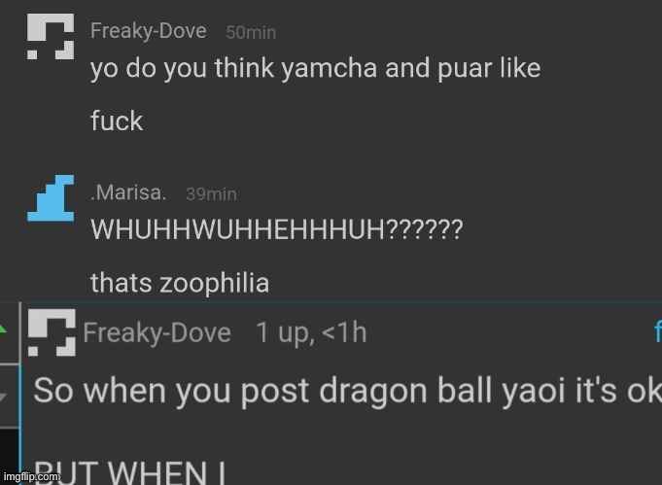Open Freaky-Dove username on the reply

(157, 333)
